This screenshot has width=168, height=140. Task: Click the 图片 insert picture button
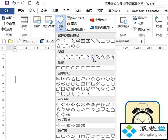click(x=37, y=22)
